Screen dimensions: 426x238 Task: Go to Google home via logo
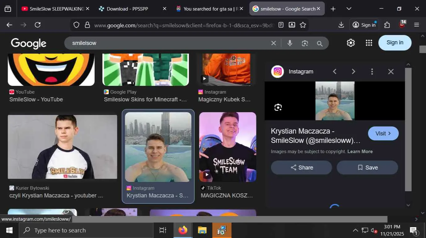(x=28, y=43)
